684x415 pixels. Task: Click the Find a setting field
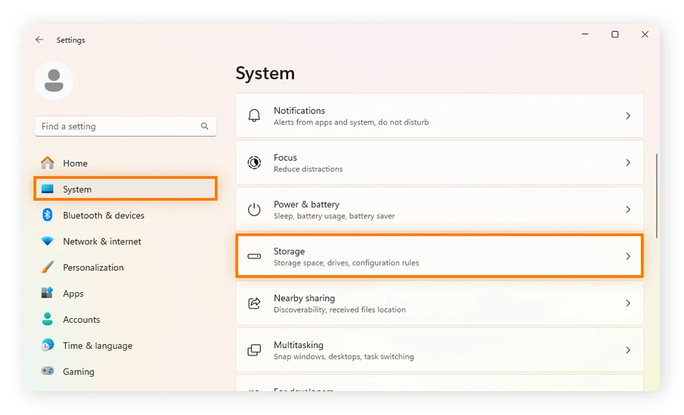116,126
